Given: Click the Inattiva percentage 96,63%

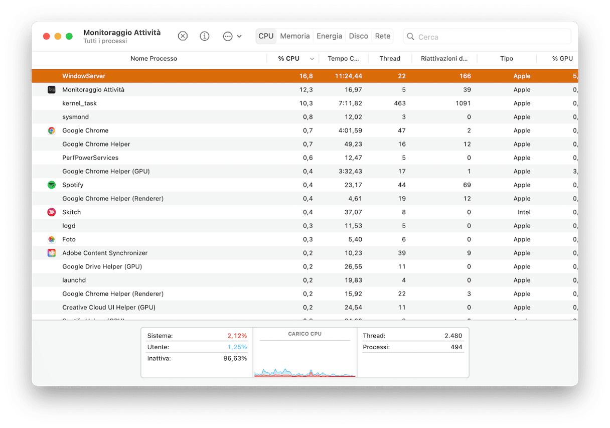Looking at the screenshot, I should click(235, 359).
